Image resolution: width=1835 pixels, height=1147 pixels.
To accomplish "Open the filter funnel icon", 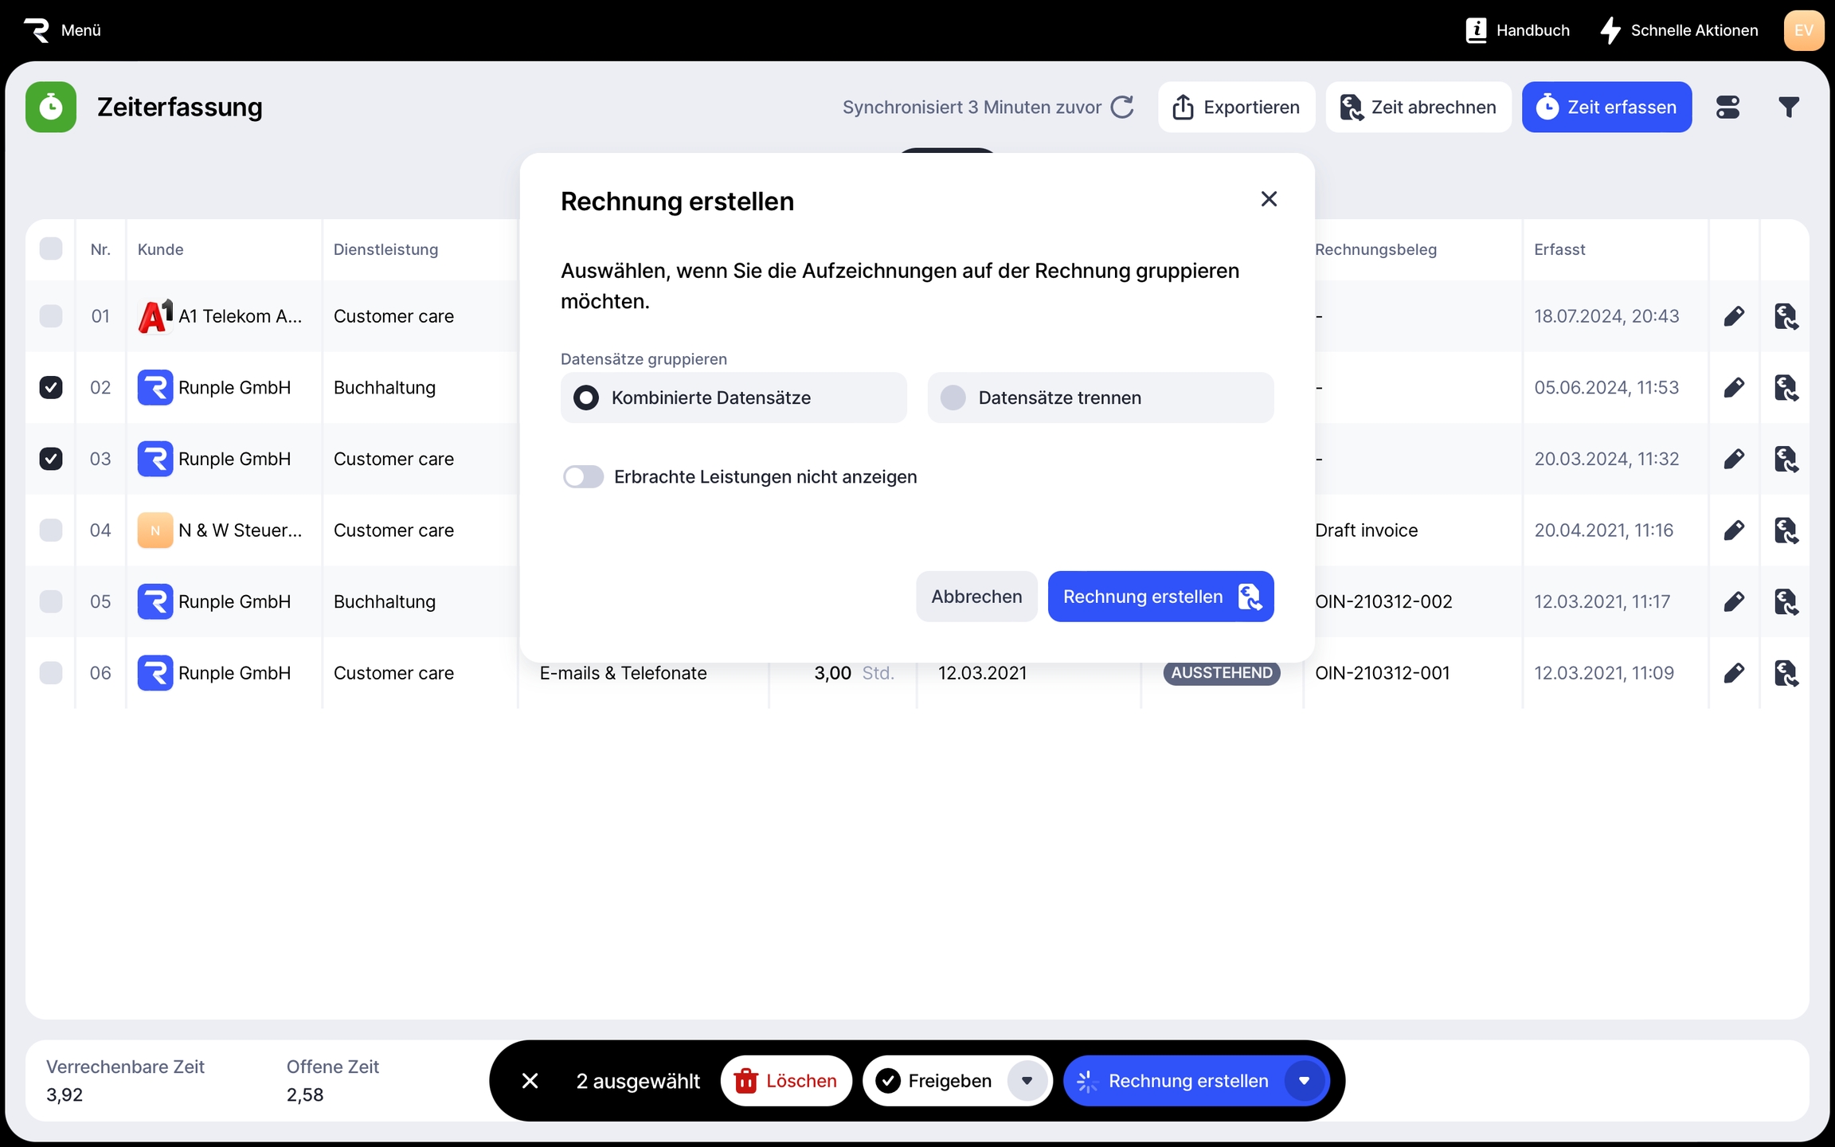I will pyautogui.click(x=1788, y=107).
